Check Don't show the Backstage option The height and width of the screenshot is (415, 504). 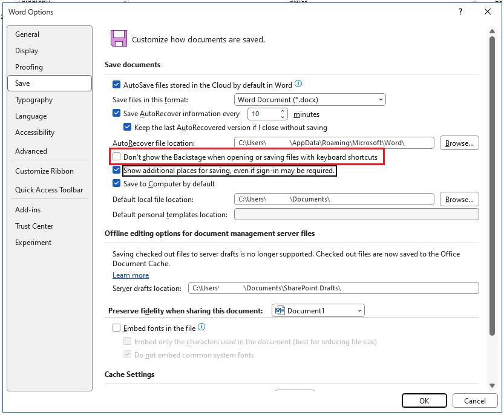point(116,157)
